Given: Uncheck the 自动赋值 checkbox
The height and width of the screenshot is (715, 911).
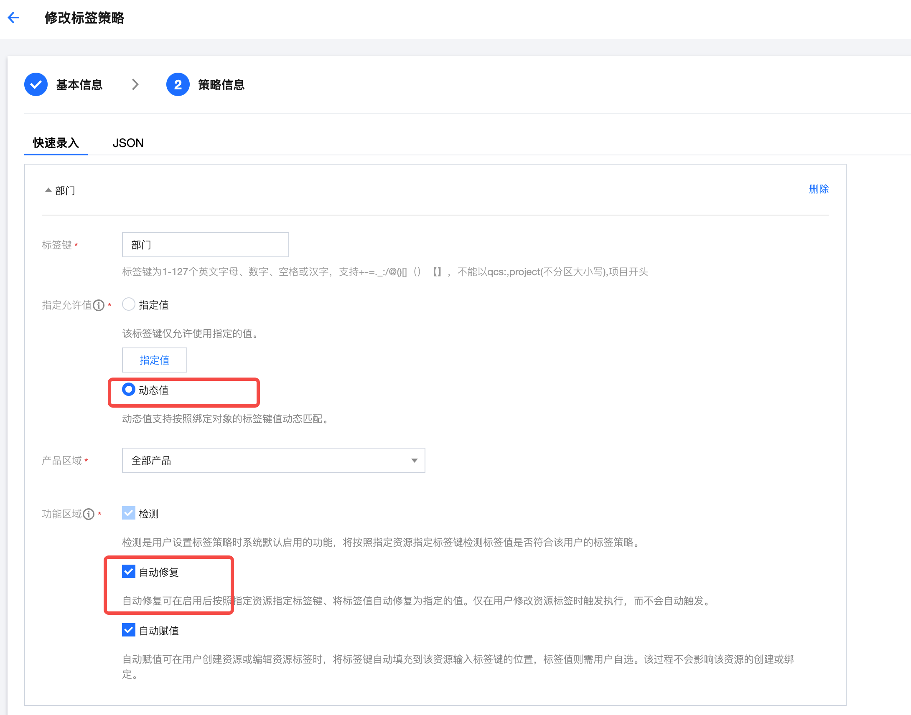Looking at the screenshot, I should click(129, 630).
